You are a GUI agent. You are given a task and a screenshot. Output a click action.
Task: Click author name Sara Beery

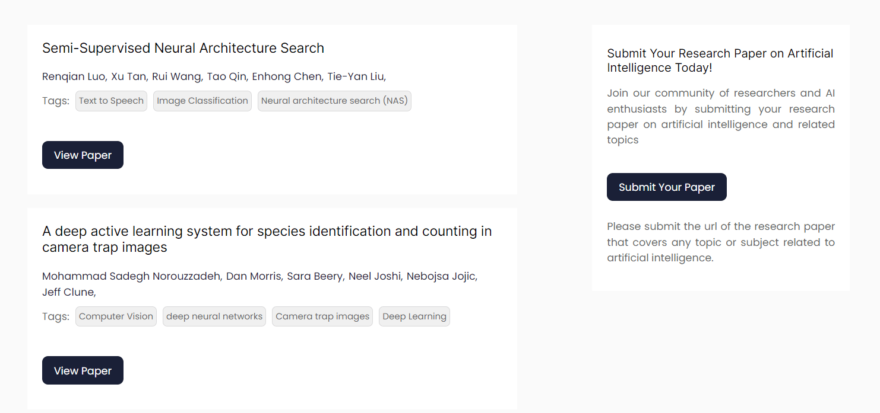(x=315, y=276)
